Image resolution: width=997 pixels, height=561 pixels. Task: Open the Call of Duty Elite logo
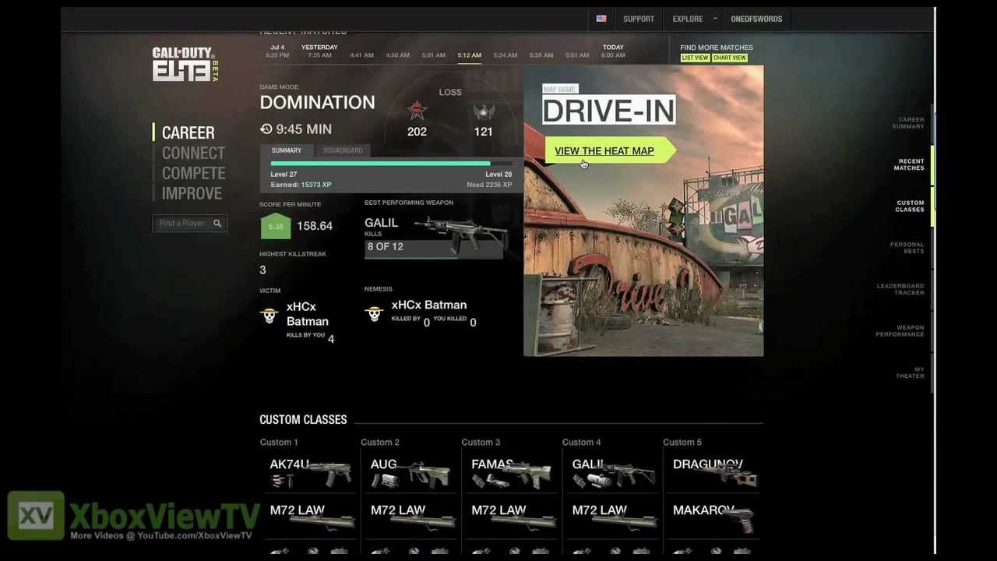pos(185,64)
